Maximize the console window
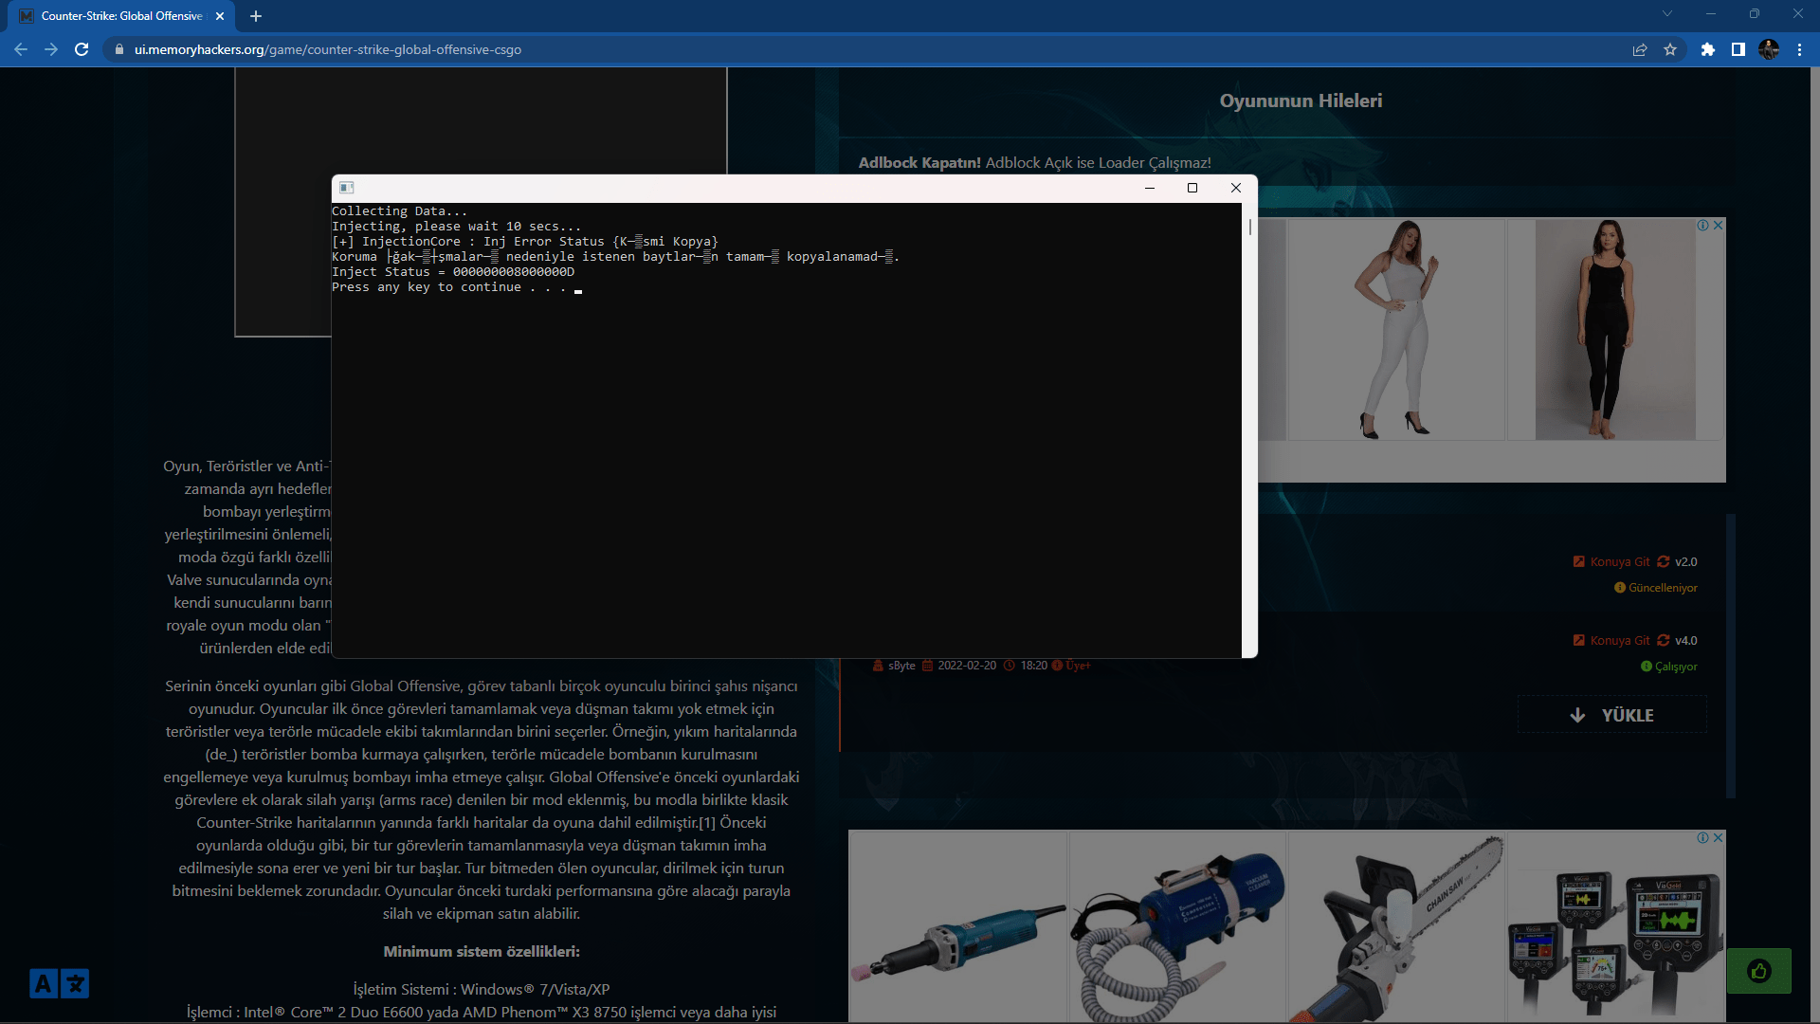The height and width of the screenshot is (1024, 1820). tap(1192, 188)
